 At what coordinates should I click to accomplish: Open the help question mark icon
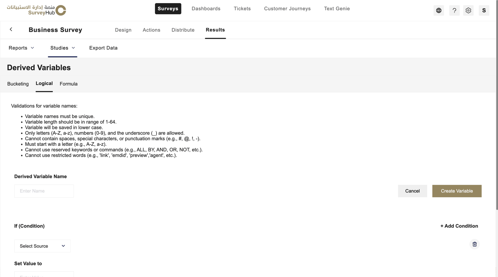click(454, 11)
